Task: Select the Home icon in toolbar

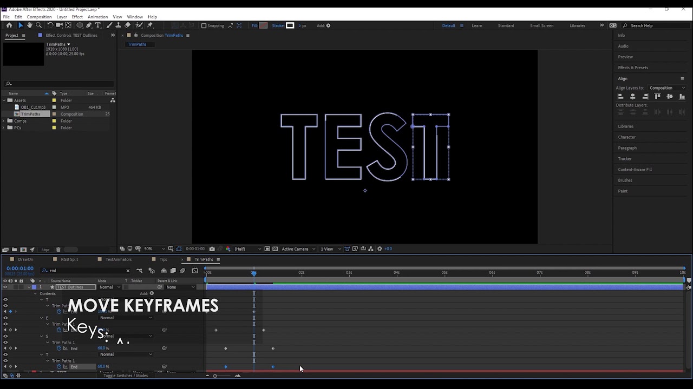Action: tap(9, 25)
